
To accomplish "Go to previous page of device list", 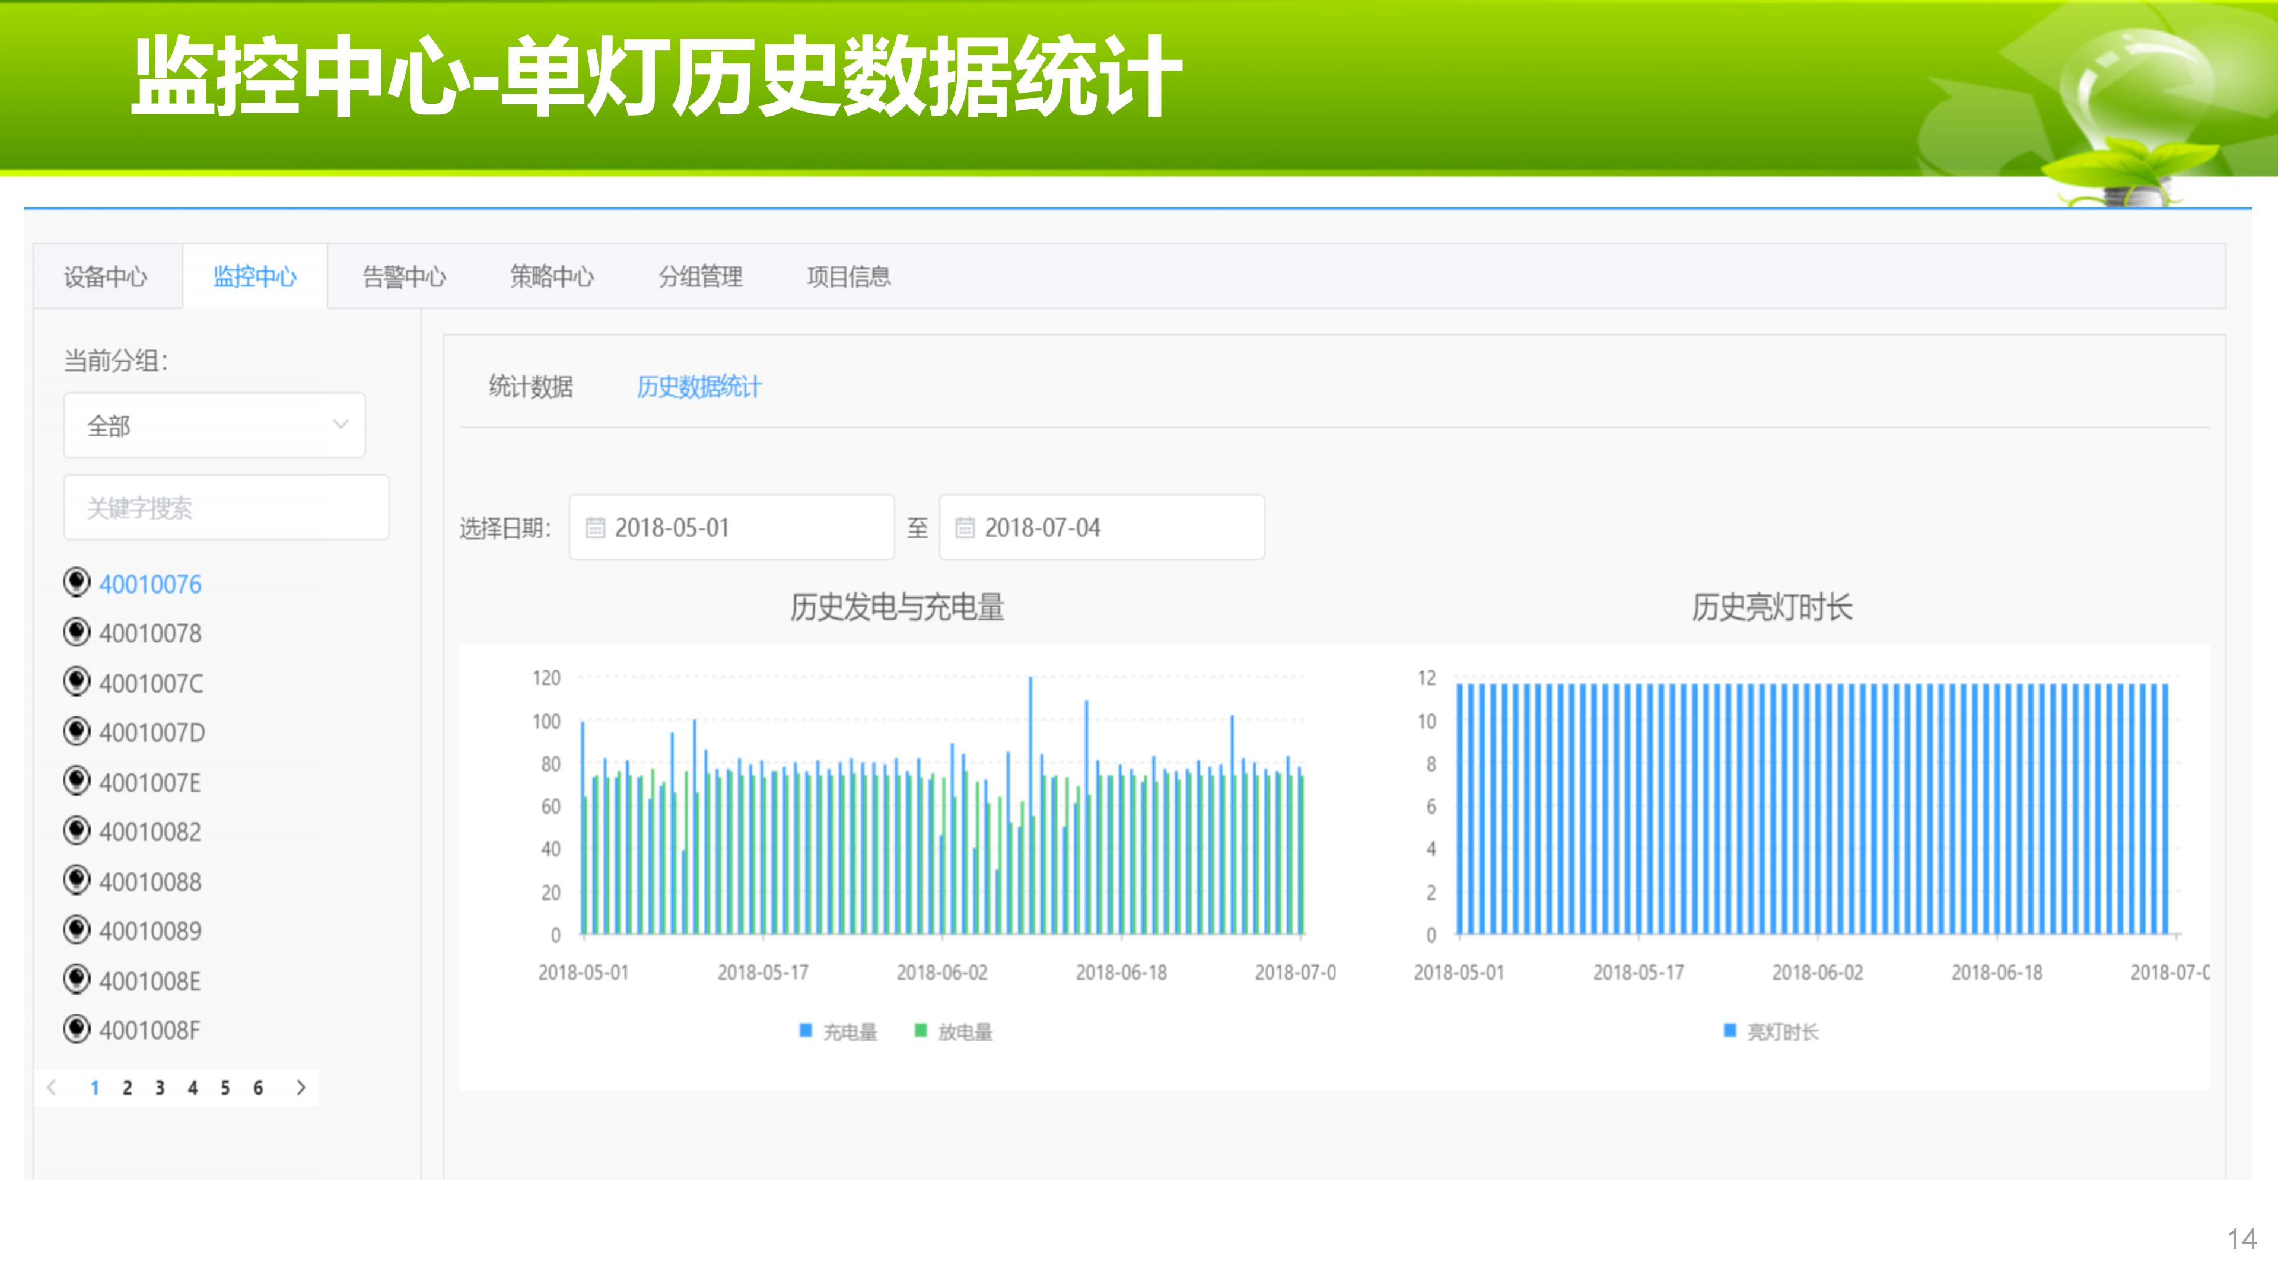I will [x=52, y=1088].
